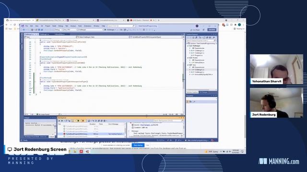Switch to the Git Changes tab
Screen dimensions: 307x172
pos(203,92)
